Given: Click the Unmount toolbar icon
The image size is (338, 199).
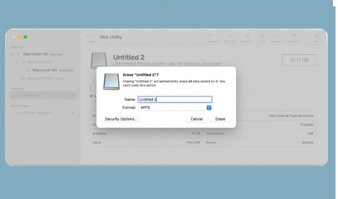Looking at the screenshot, I should click(294, 37).
